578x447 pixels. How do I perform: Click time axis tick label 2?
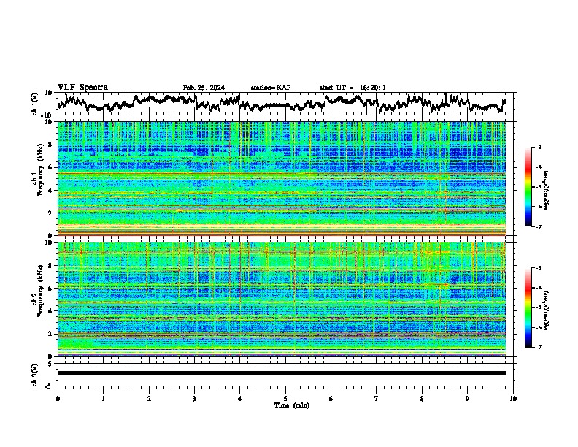coord(149,399)
